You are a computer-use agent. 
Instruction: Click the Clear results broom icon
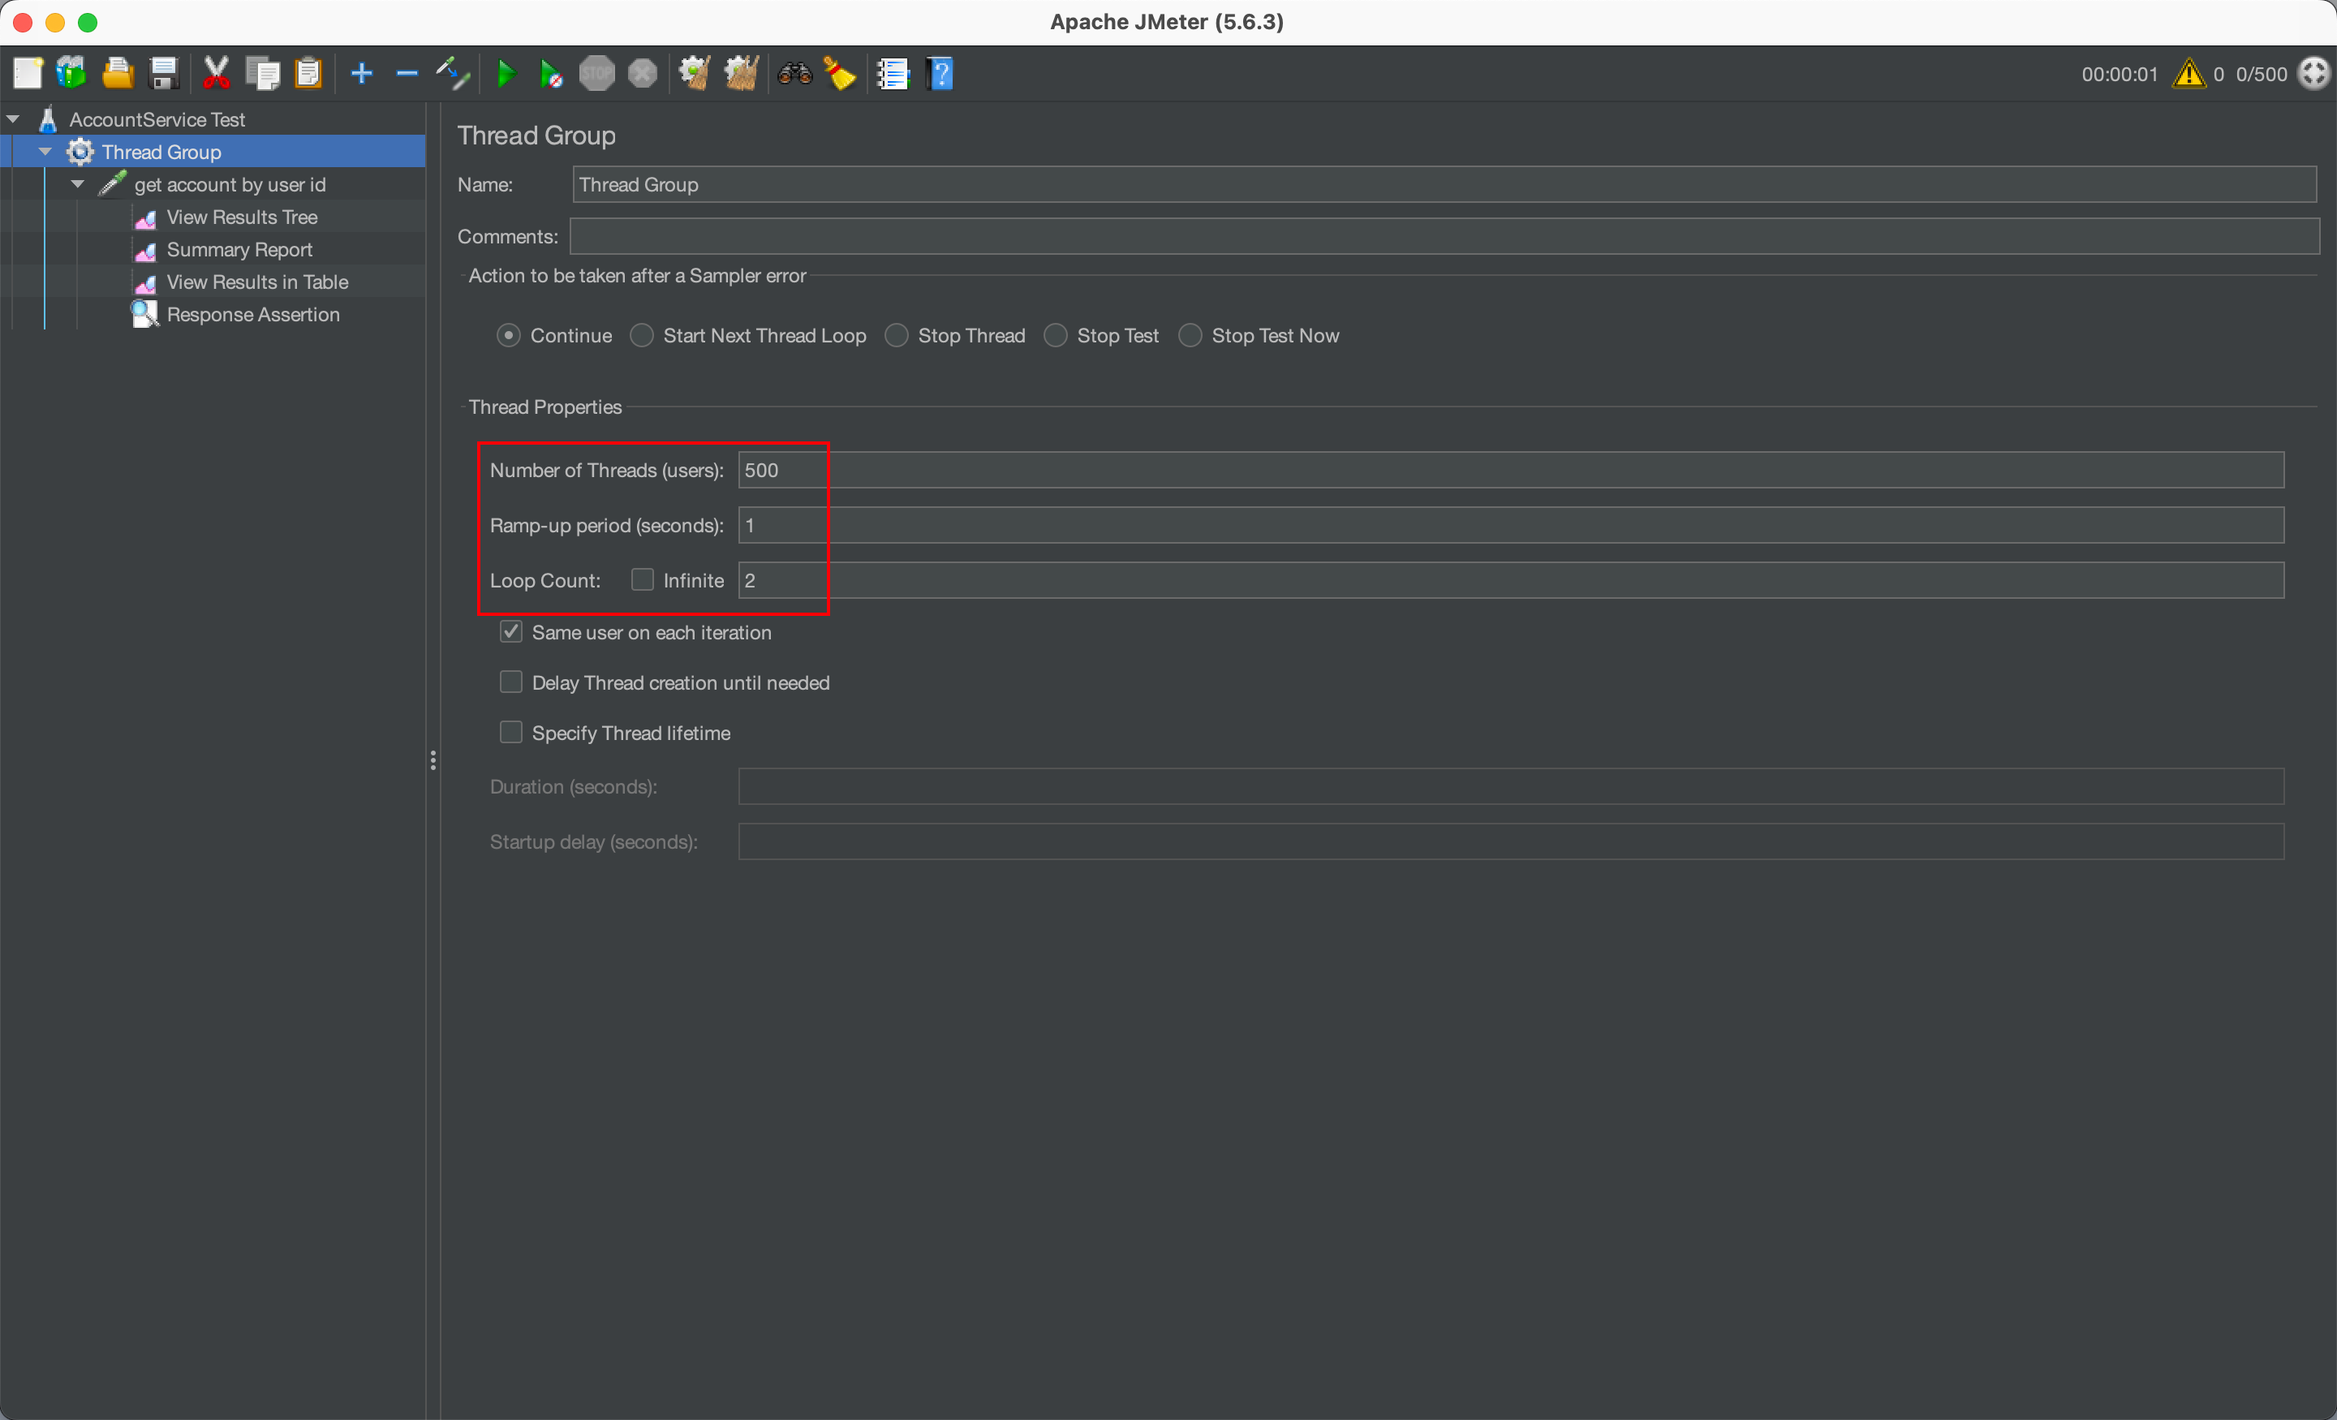(695, 73)
